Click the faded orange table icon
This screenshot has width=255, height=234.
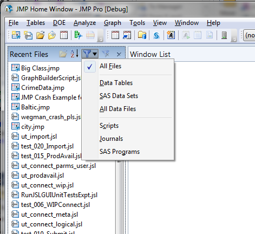click(90, 35)
